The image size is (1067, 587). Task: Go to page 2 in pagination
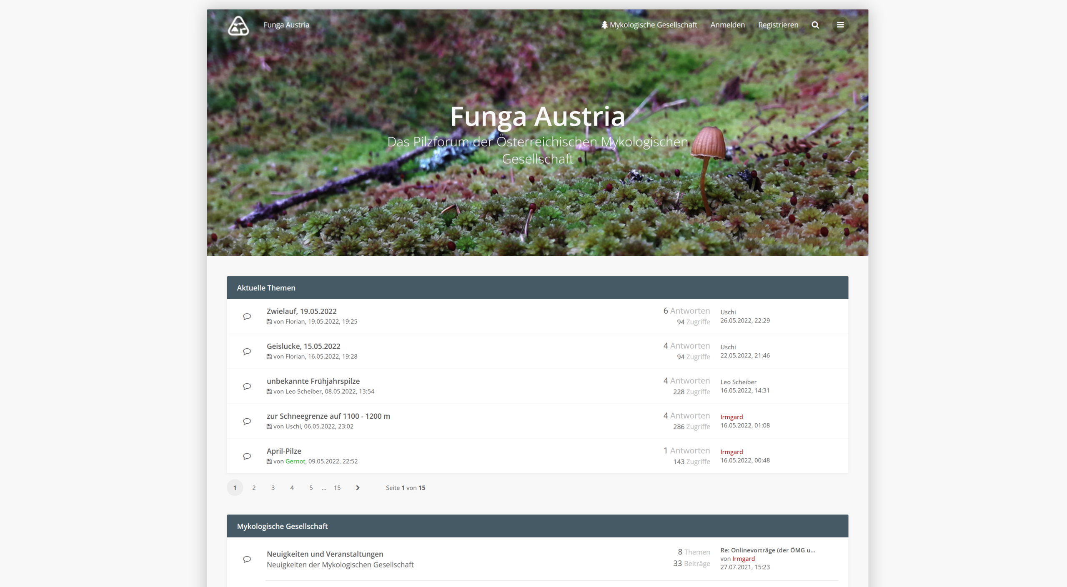pyautogui.click(x=254, y=488)
